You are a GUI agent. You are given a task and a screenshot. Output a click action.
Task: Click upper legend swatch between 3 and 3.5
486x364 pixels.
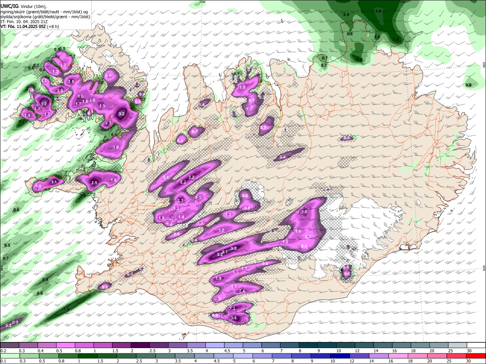tap(177, 345)
